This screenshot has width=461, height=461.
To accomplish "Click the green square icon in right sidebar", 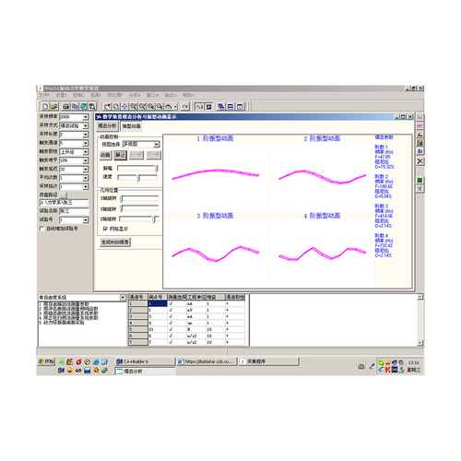I will coord(420,180).
